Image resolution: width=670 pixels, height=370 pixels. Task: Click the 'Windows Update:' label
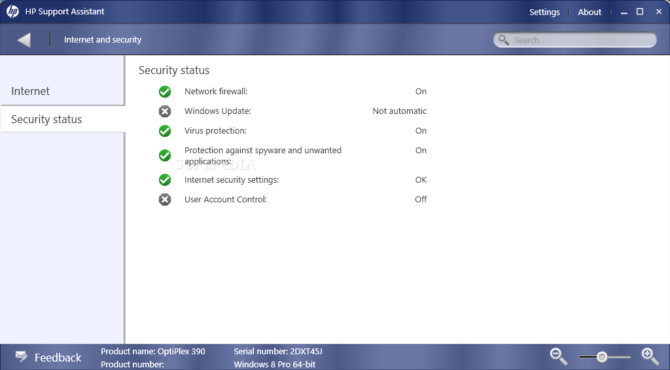[x=217, y=111]
